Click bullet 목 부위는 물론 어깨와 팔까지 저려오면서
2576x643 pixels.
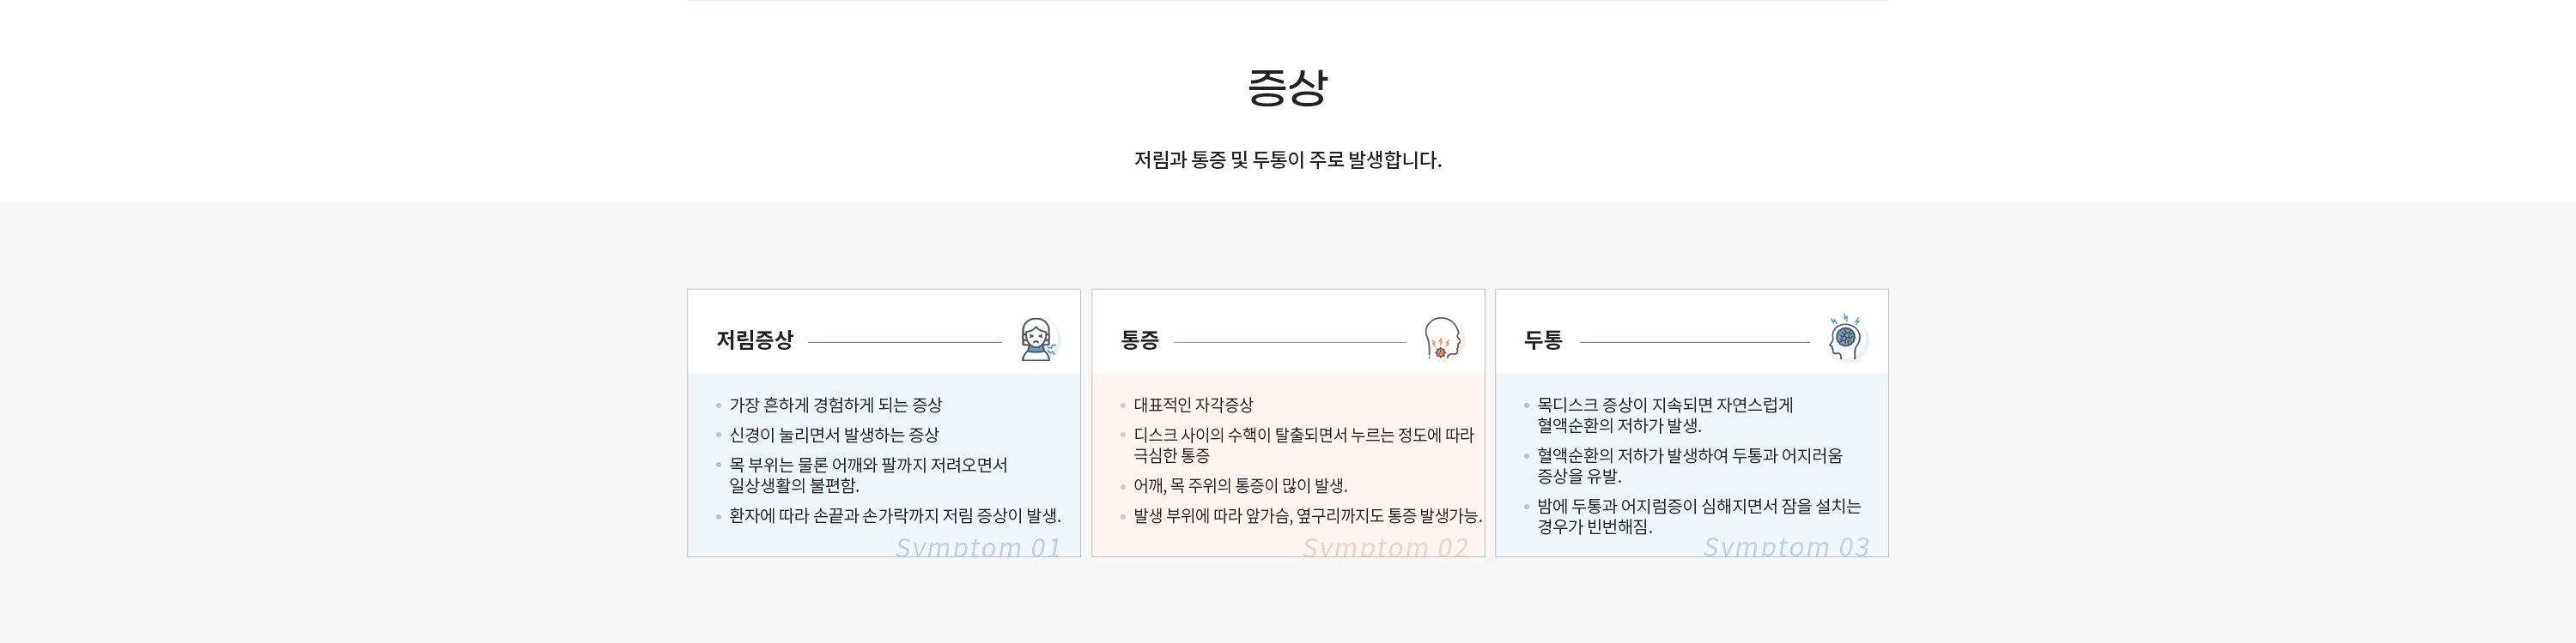click(868, 475)
